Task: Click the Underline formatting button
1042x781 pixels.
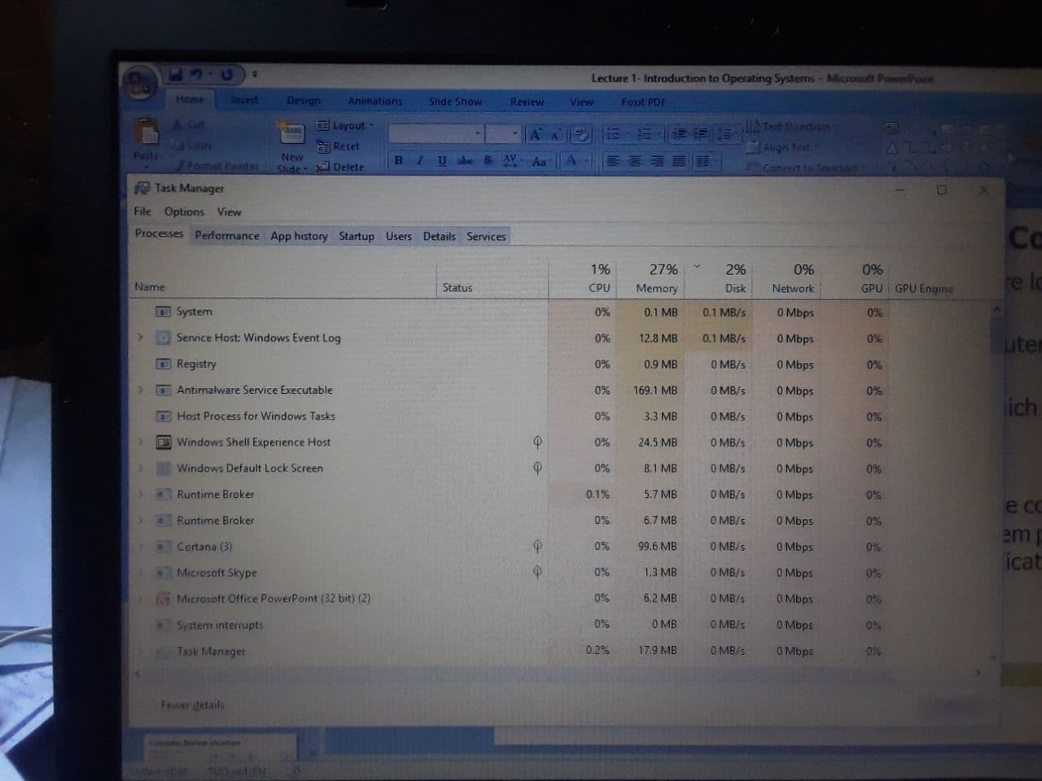Action: tap(442, 160)
